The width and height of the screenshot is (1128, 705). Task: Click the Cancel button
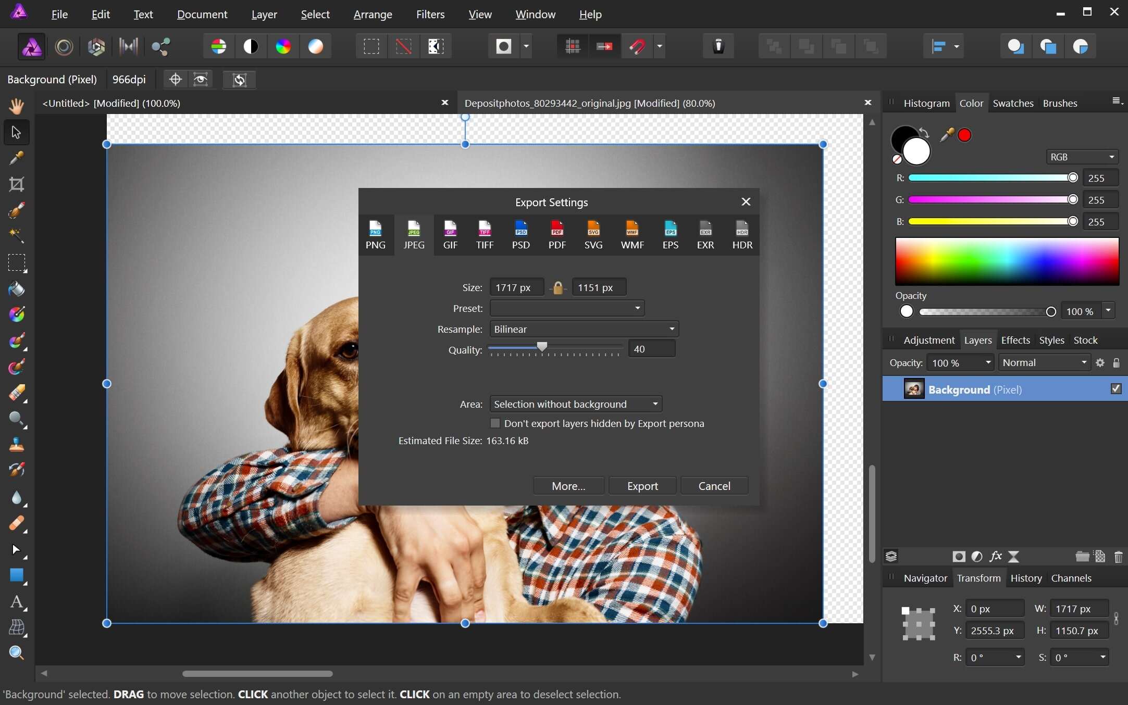[714, 485]
